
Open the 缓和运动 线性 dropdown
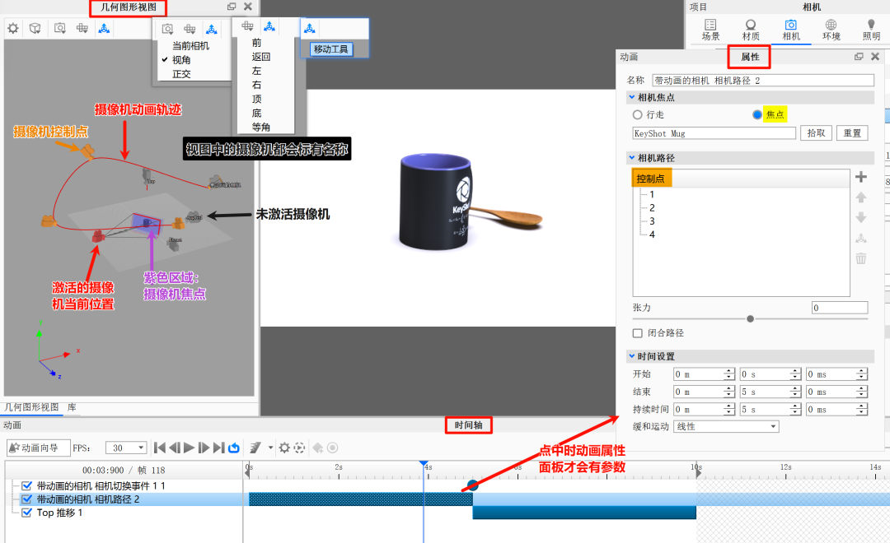pyautogui.click(x=726, y=426)
